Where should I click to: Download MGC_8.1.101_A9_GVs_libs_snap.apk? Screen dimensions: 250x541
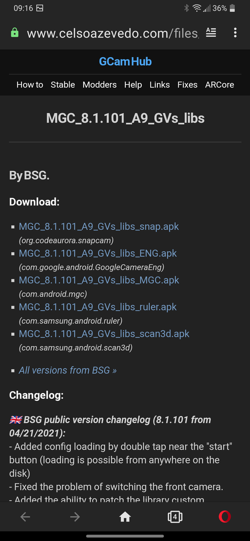(x=99, y=227)
